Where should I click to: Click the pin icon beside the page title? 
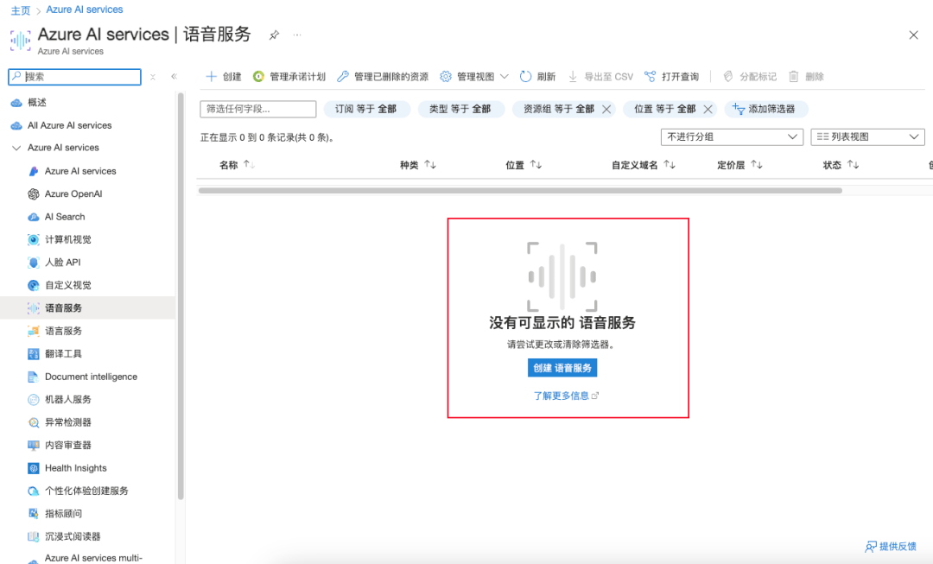click(x=274, y=35)
